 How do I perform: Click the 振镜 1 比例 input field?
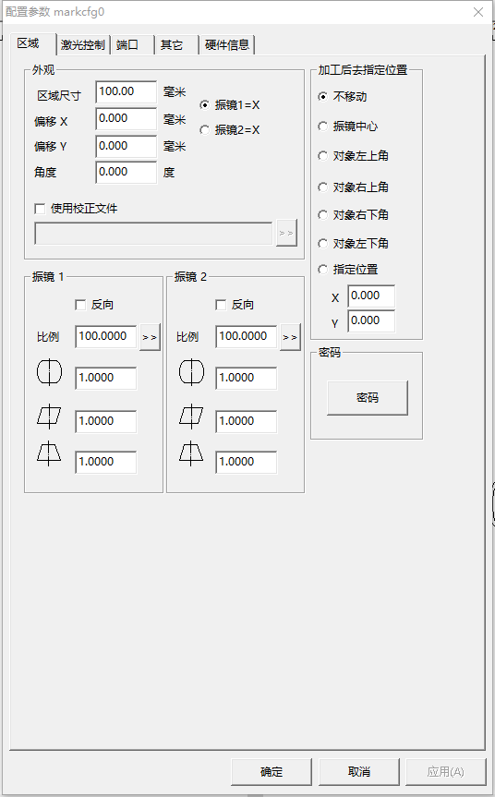105,336
